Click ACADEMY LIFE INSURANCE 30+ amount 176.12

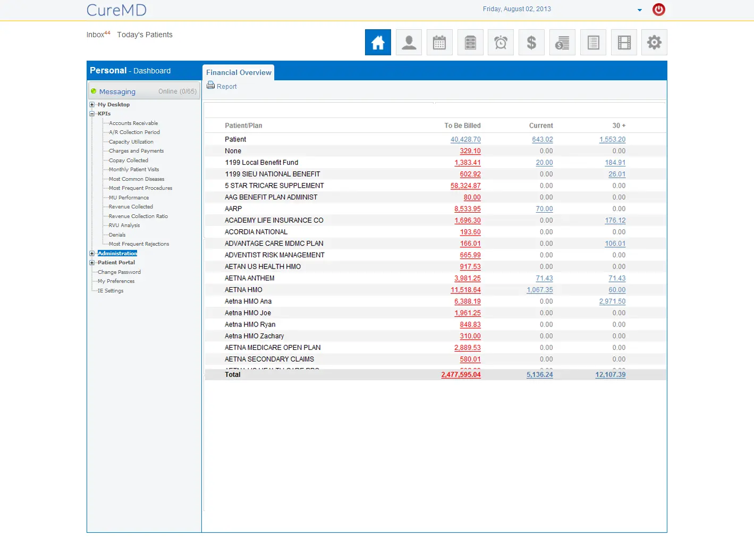(x=615, y=221)
